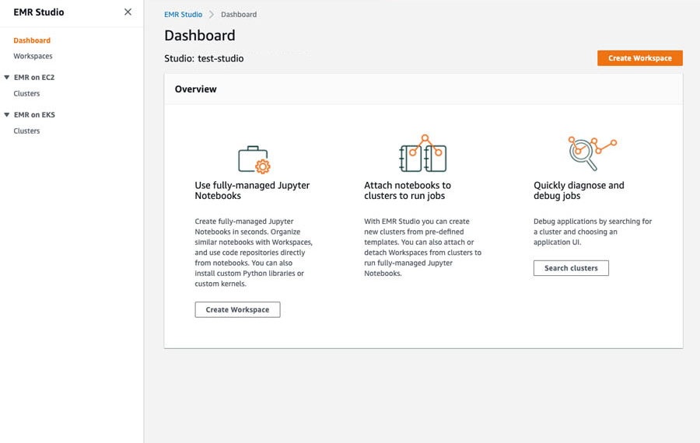Open the Dashboard navigation item

coord(32,40)
